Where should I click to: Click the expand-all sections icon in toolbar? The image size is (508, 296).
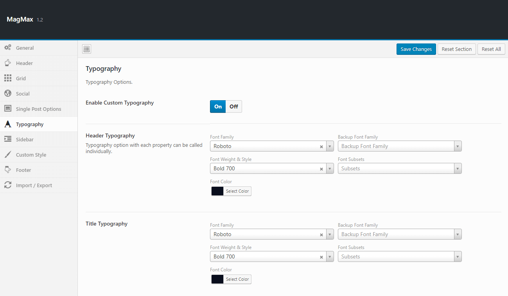point(87,49)
